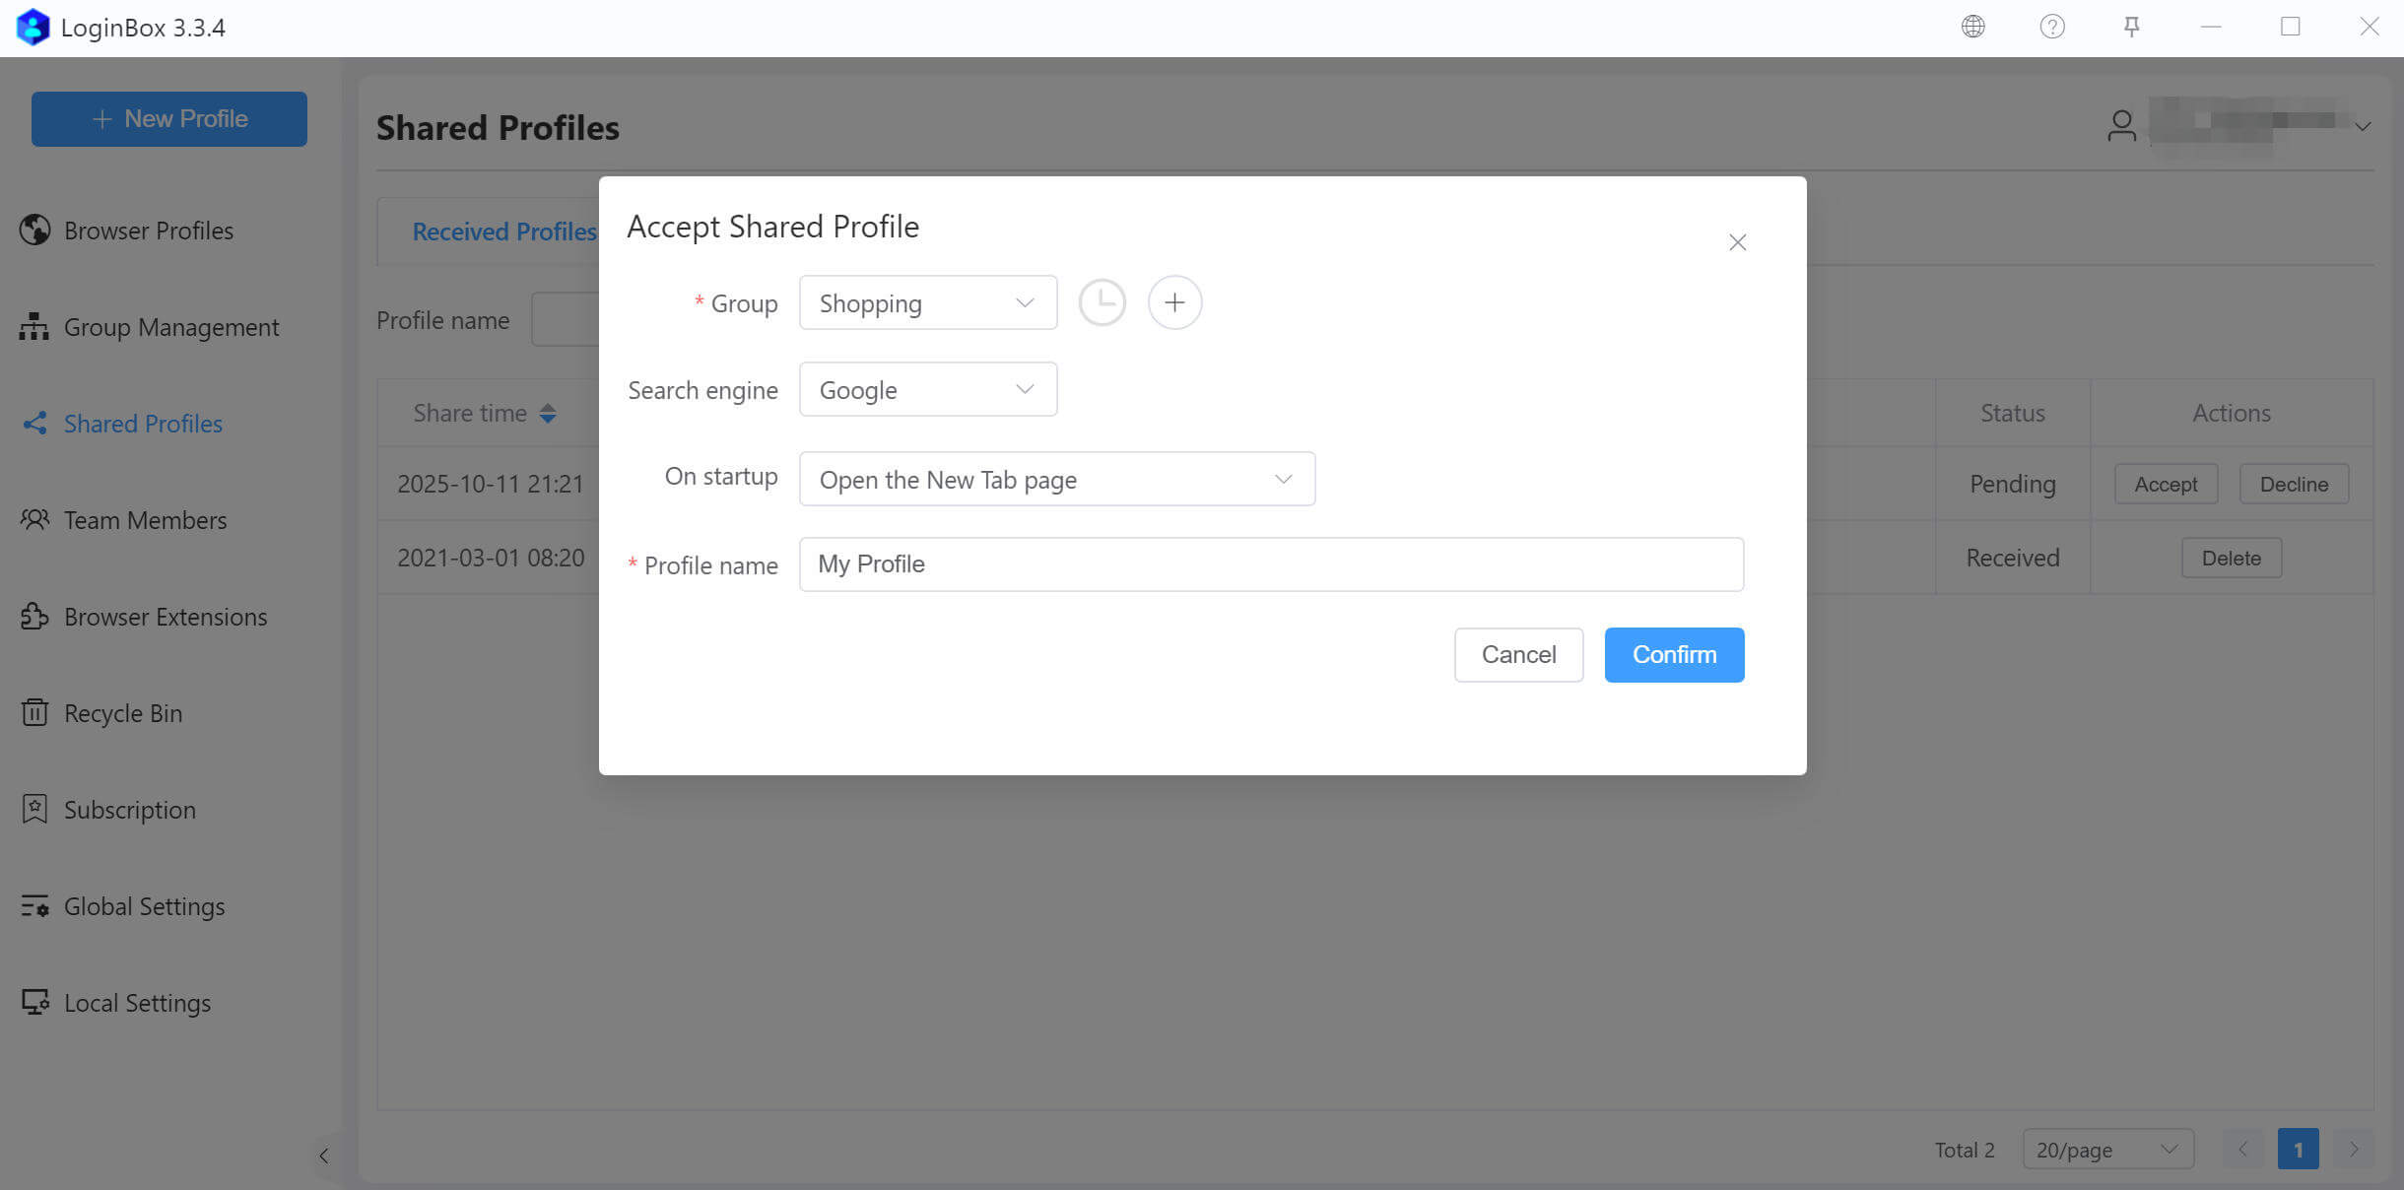Open the Group dropdown showing Shopping
2404x1190 pixels.
[x=927, y=303]
